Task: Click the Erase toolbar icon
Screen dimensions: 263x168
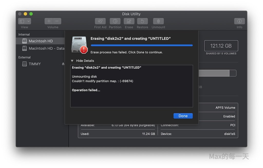Action: [x=129, y=21]
